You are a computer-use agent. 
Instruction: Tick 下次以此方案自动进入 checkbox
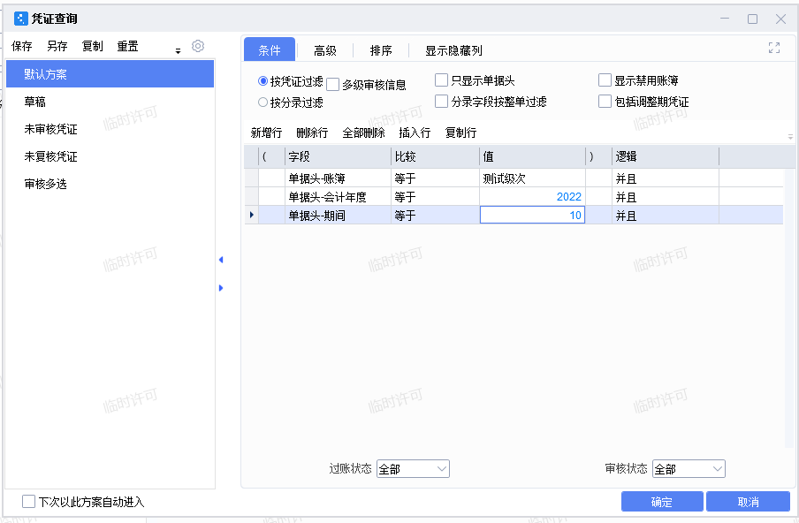[29, 502]
